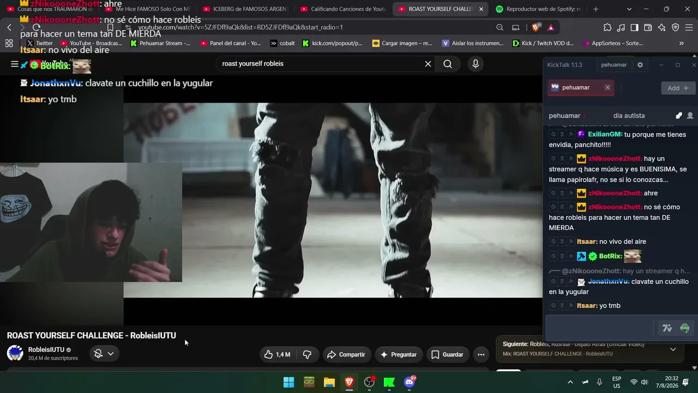Open the Panel del canal bookmark
Screen dimensions: 698x393
point(231,43)
